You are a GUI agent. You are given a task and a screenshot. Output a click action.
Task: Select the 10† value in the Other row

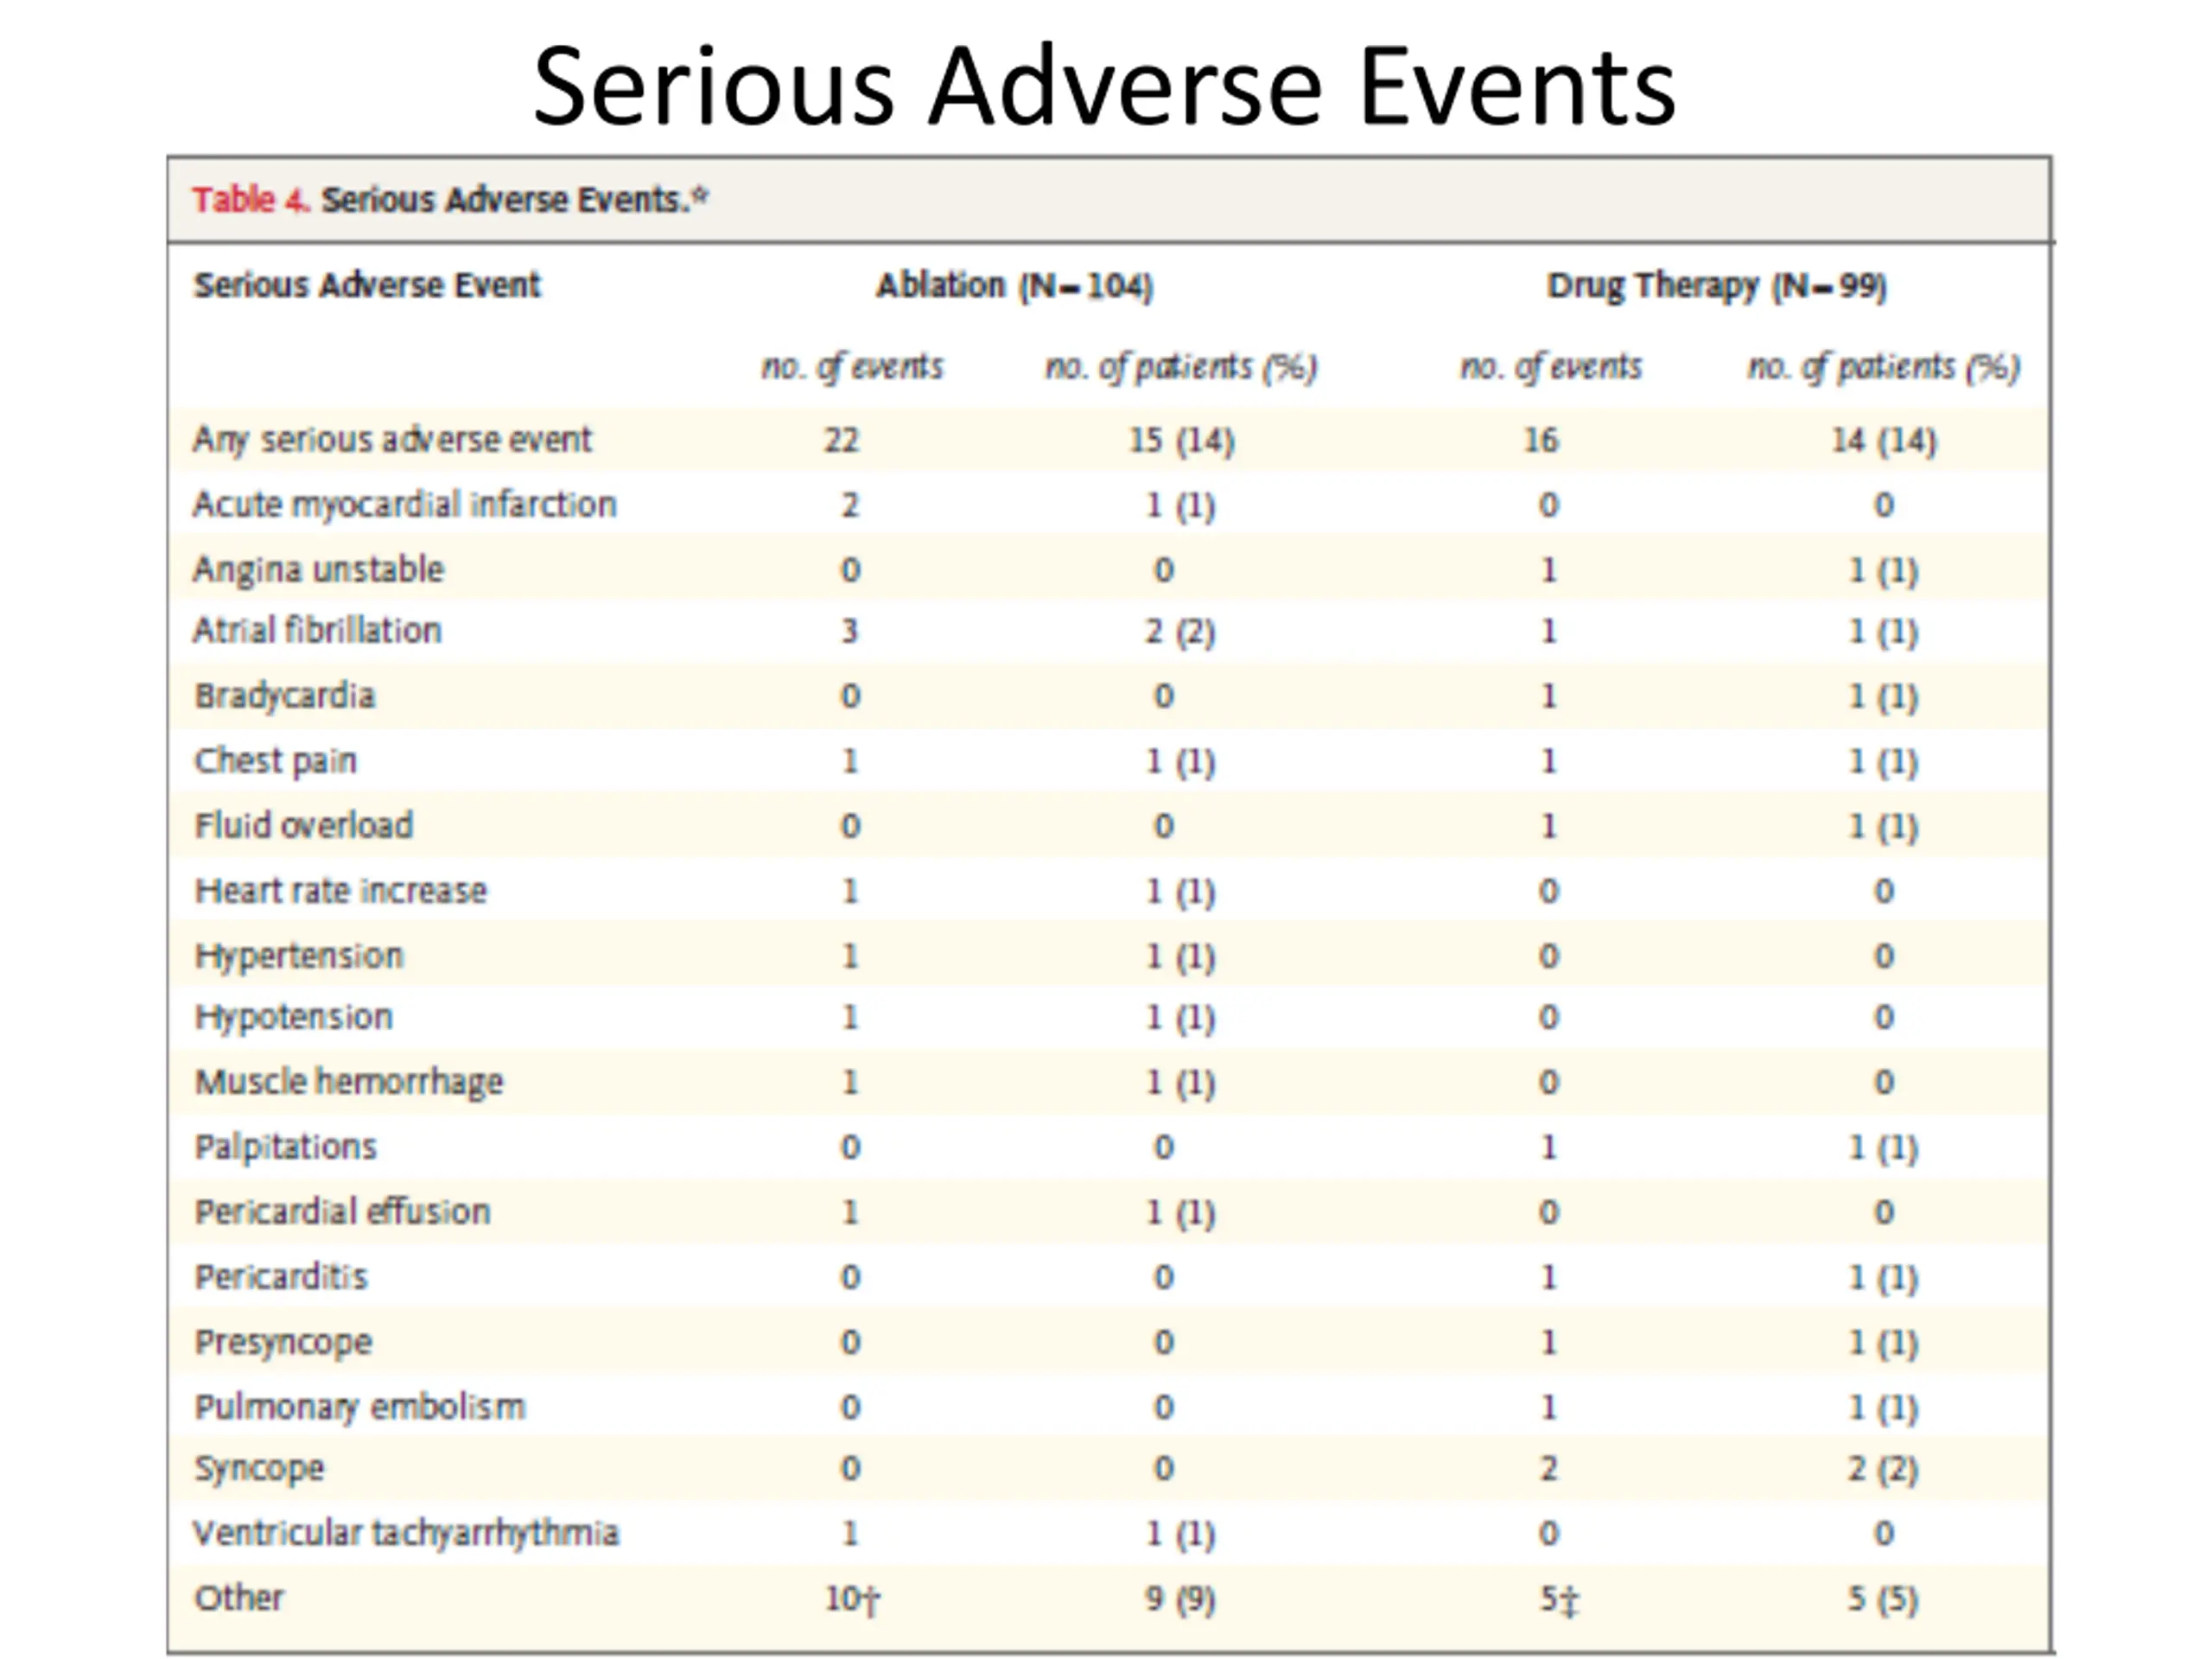tap(853, 1599)
